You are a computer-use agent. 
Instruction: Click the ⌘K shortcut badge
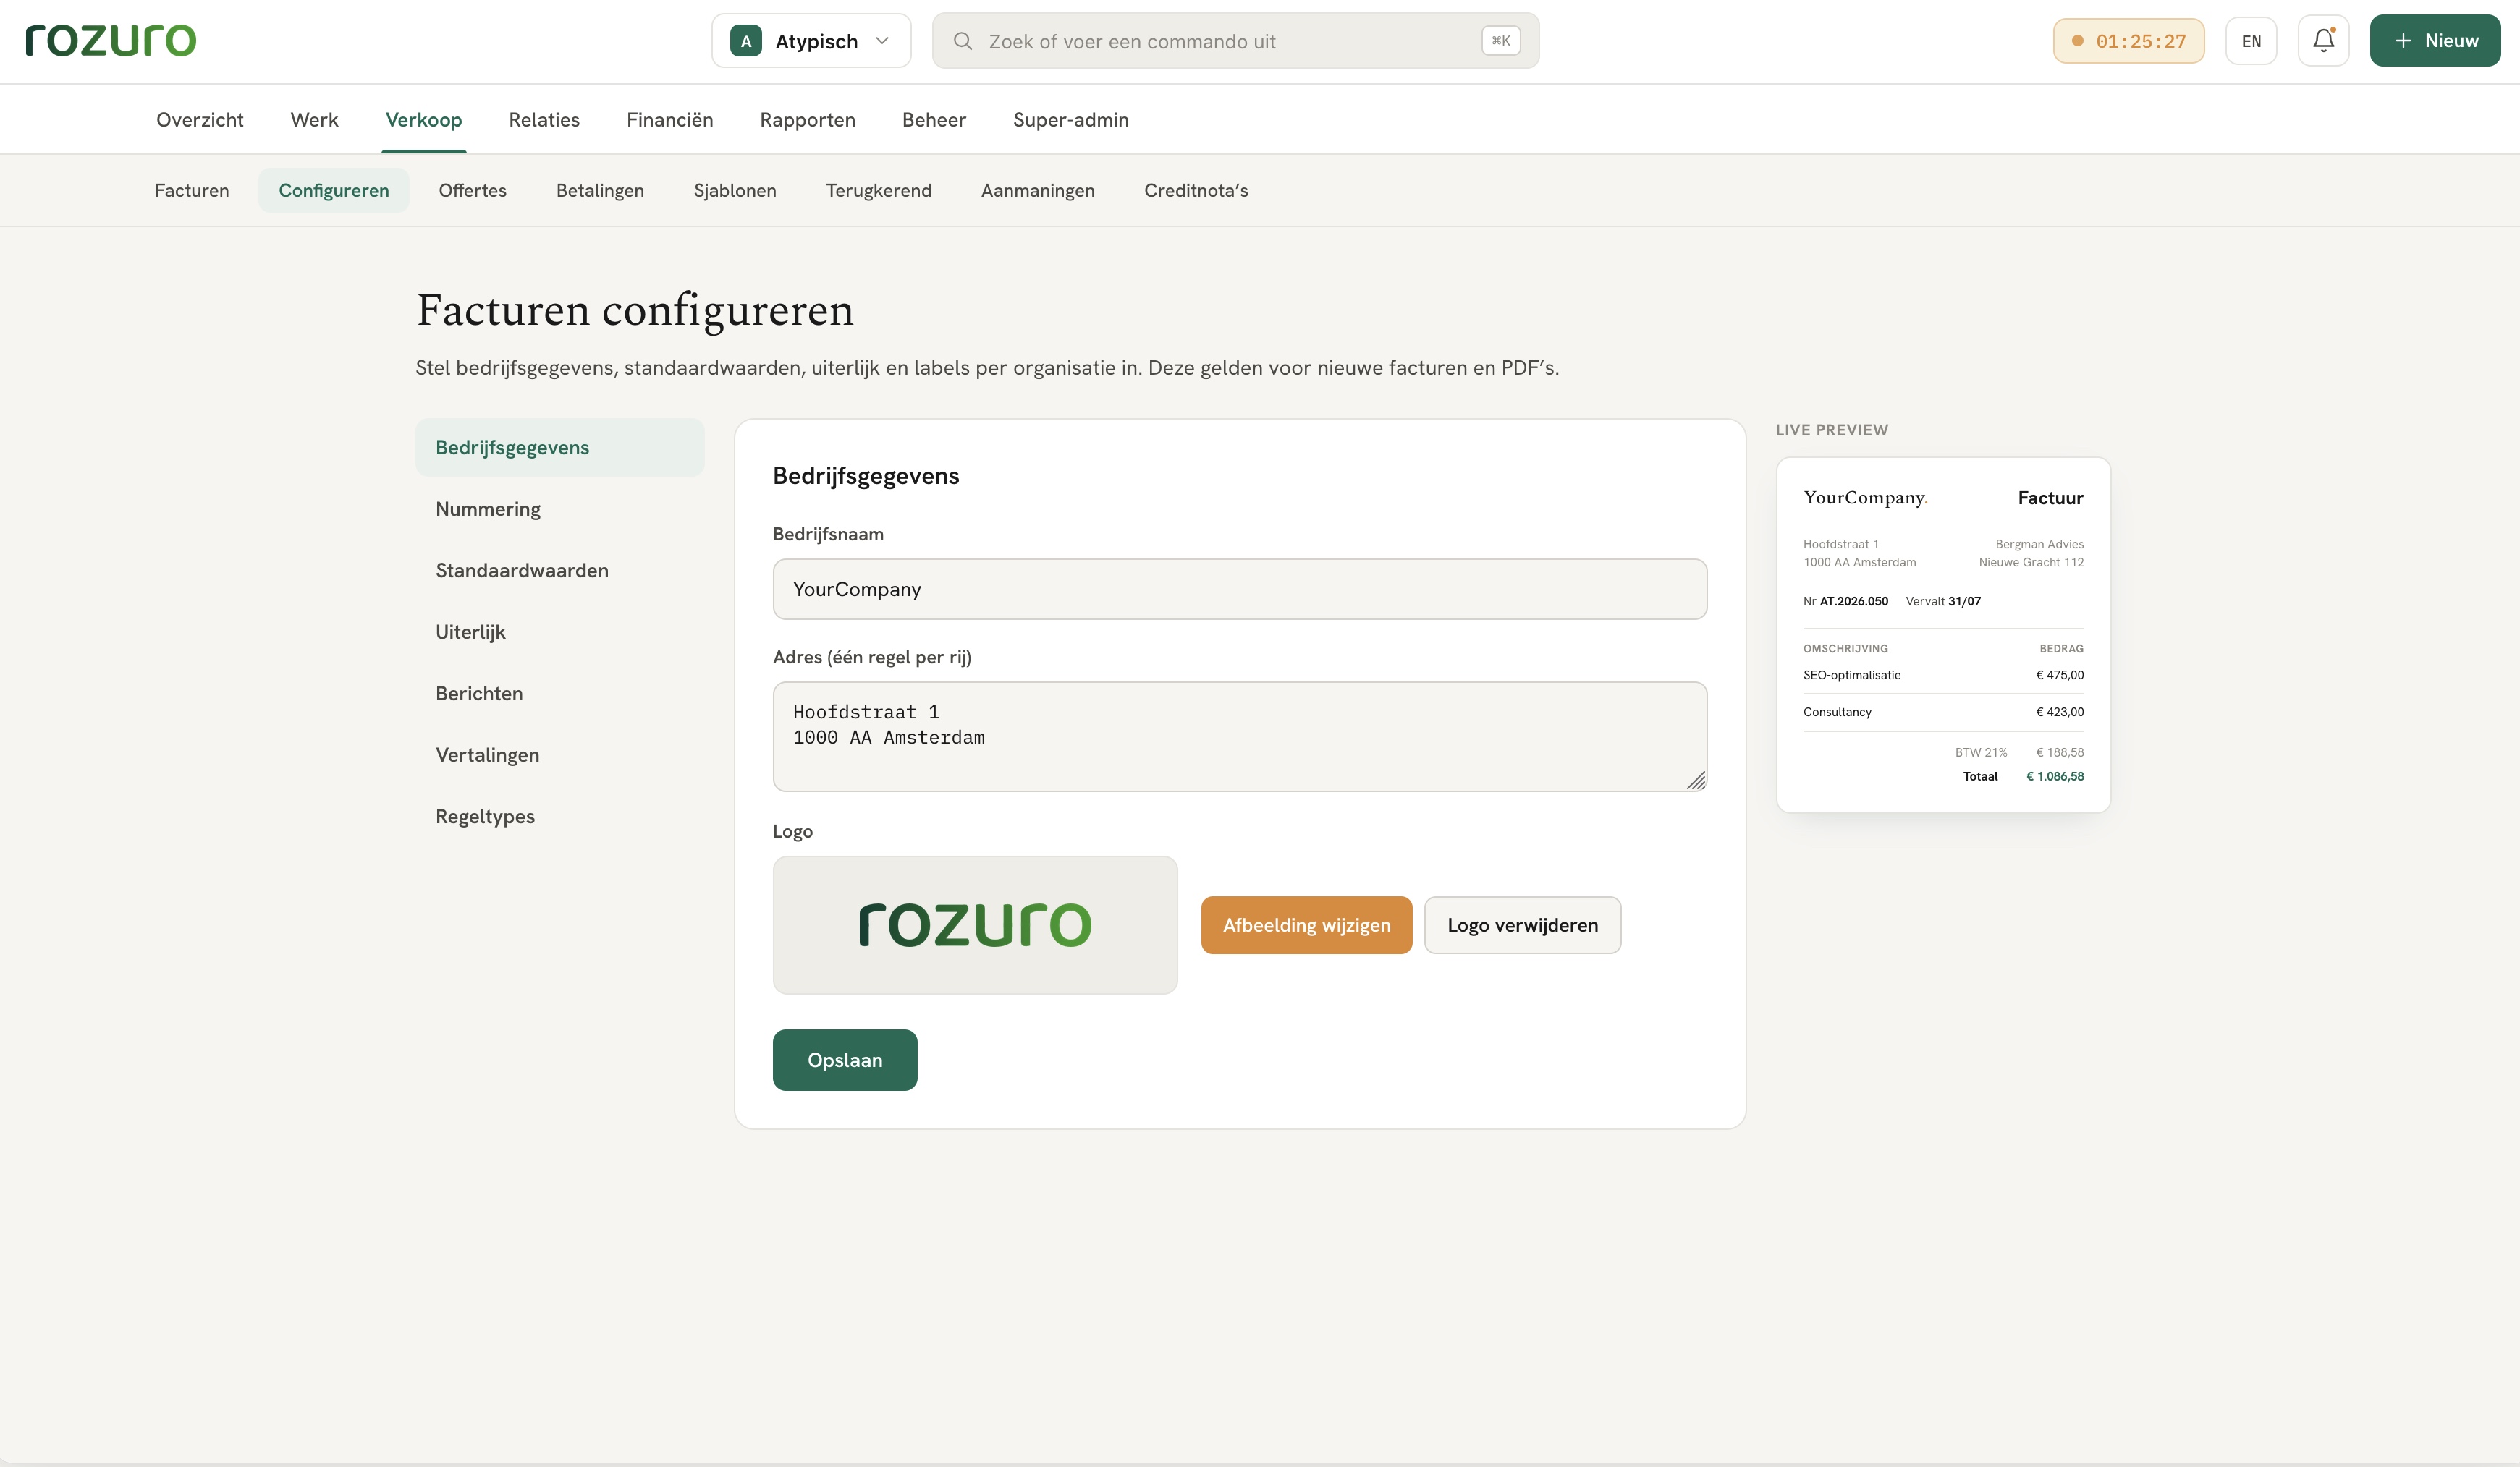[x=1500, y=41]
